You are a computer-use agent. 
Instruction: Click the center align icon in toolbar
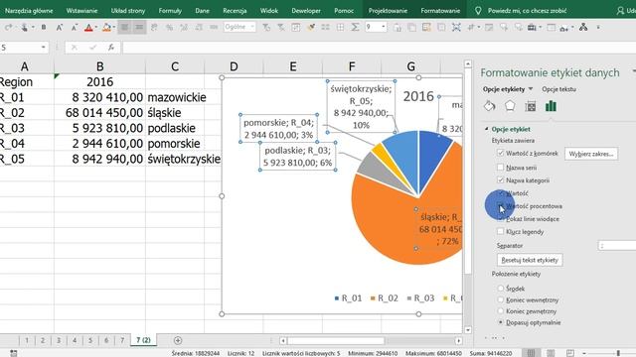124,27
